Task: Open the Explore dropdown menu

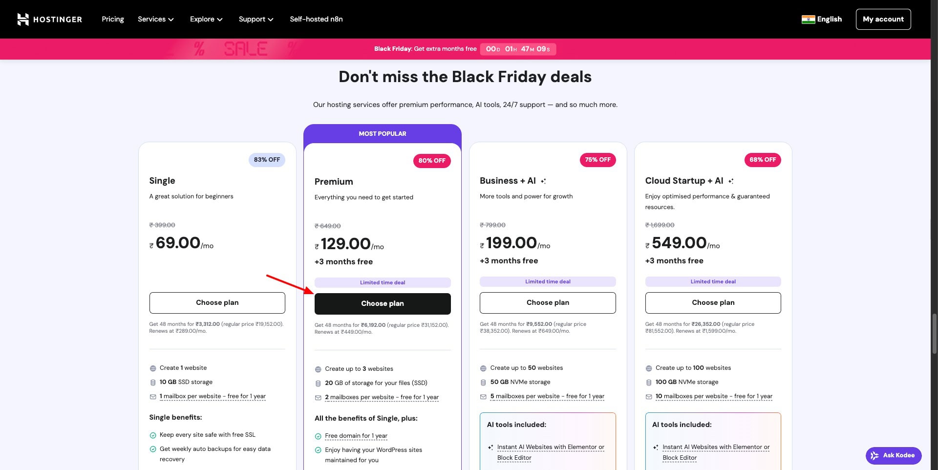Action: [x=206, y=19]
